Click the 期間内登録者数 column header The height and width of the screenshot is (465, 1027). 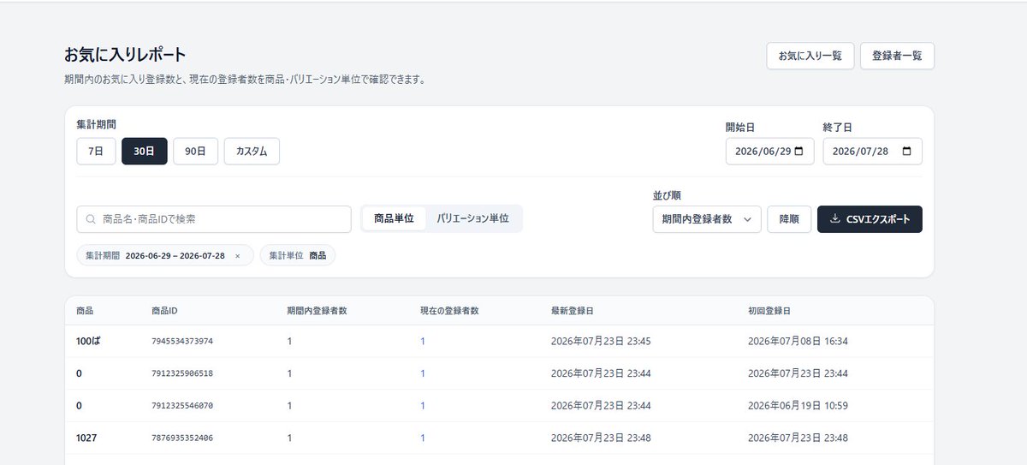pyautogui.click(x=317, y=310)
